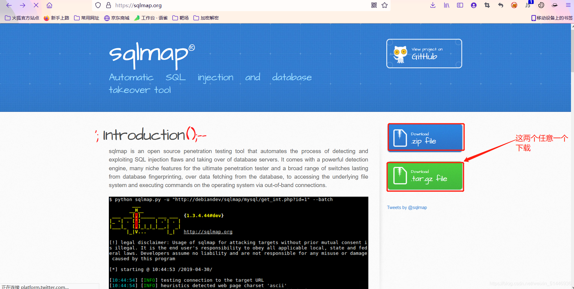Image resolution: width=574 pixels, height=289 pixels.
Task: Open the 加密解密 bookmark folder
Action: coord(206,18)
